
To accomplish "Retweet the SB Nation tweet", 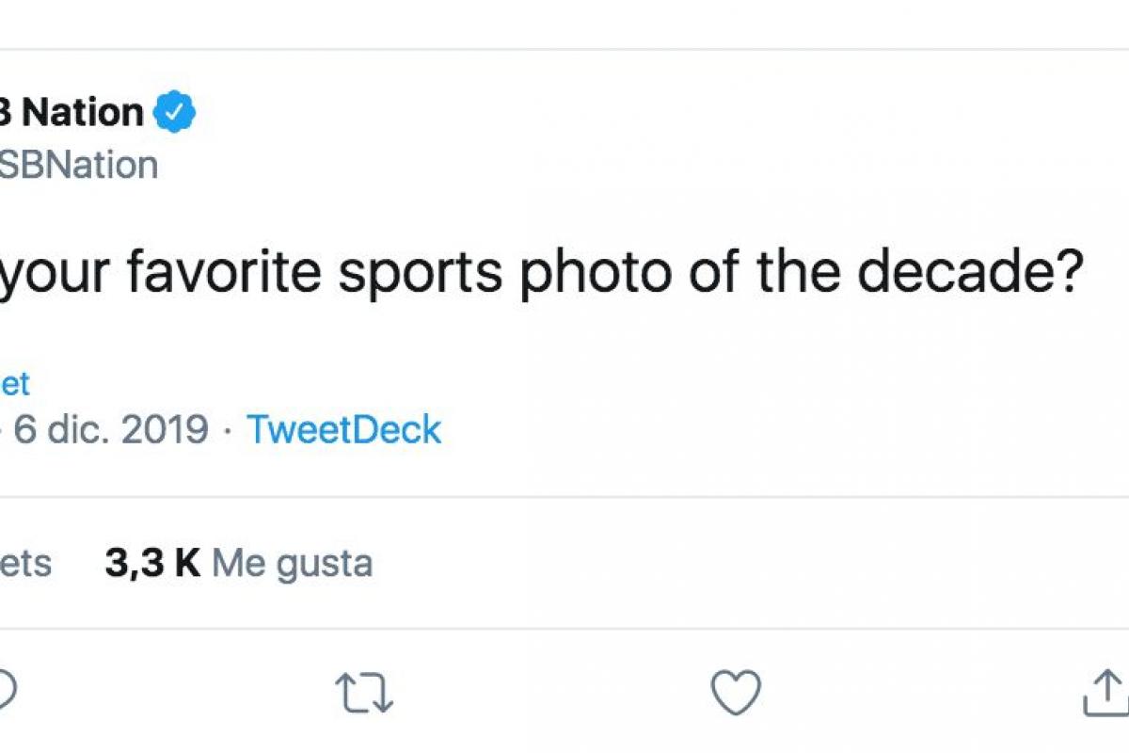I will click(364, 693).
